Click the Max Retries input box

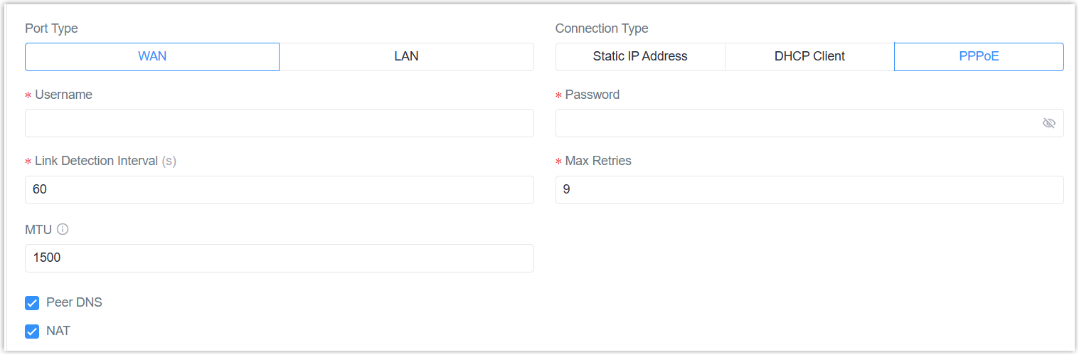point(809,190)
